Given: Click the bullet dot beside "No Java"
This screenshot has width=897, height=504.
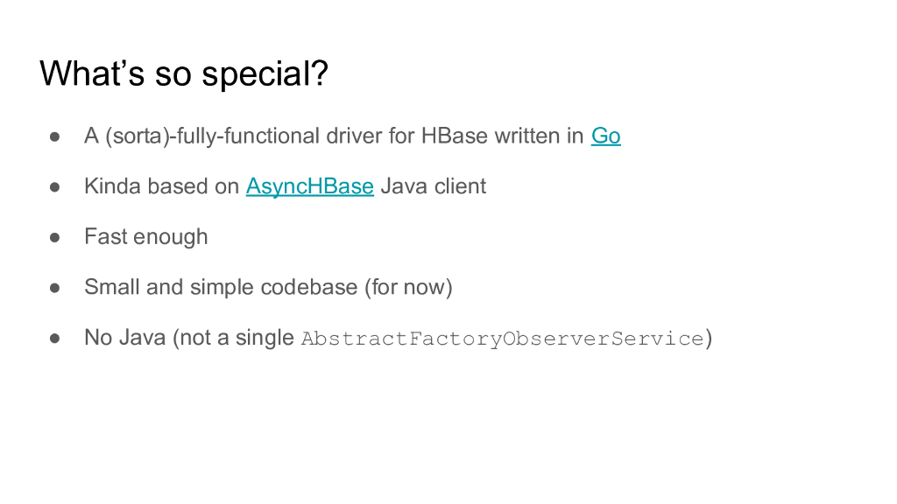Looking at the screenshot, I should (54, 338).
